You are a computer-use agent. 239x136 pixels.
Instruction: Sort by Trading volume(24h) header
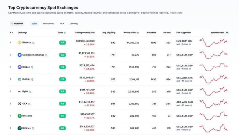(x=85, y=33)
